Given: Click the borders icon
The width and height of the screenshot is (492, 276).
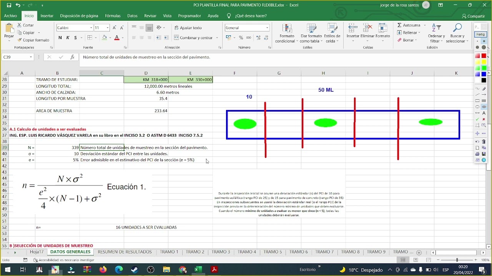Looking at the screenshot, I should tap(90, 38).
